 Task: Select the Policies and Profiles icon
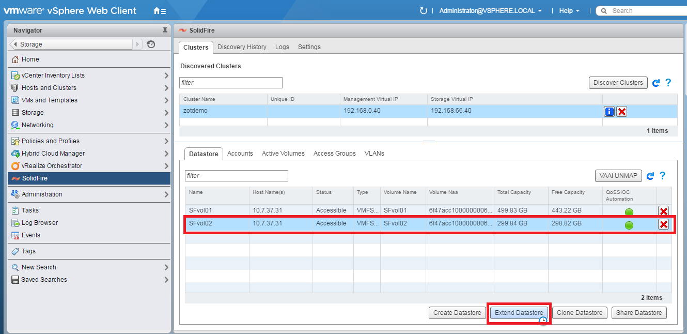[x=15, y=141]
